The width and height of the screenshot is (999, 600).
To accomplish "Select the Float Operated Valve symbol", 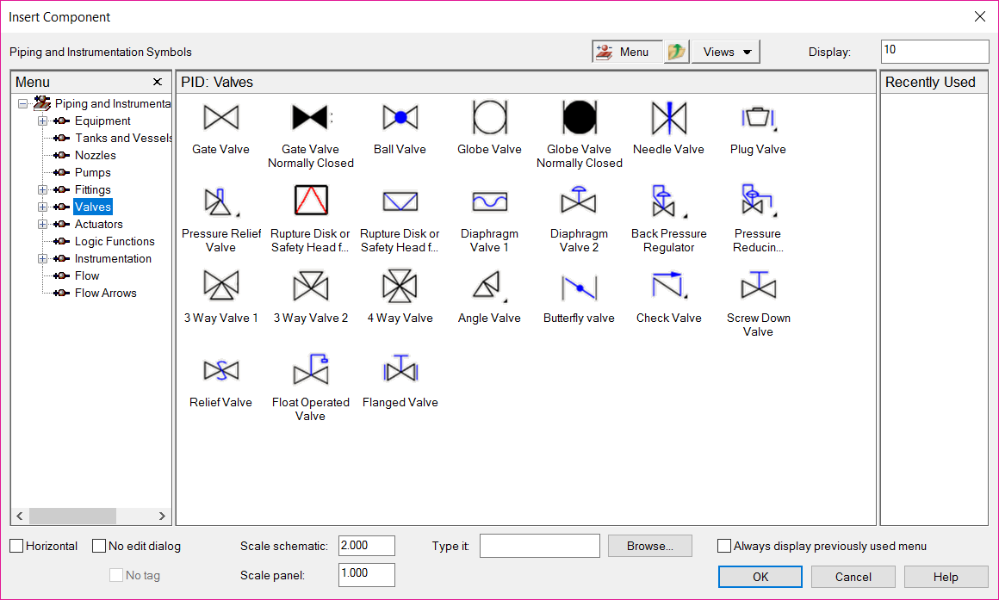I will (310, 371).
